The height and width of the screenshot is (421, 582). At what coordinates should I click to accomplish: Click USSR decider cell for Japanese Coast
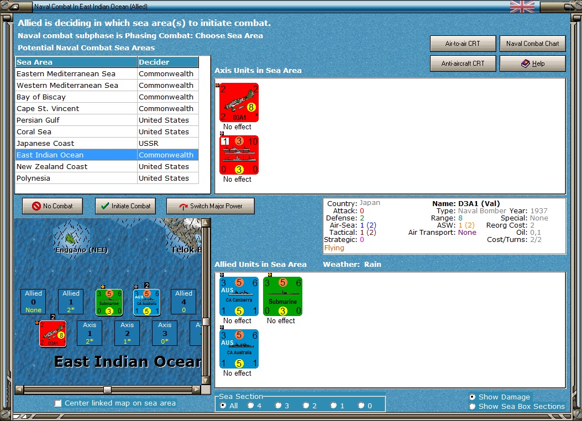pyautogui.click(x=168, y=143)
